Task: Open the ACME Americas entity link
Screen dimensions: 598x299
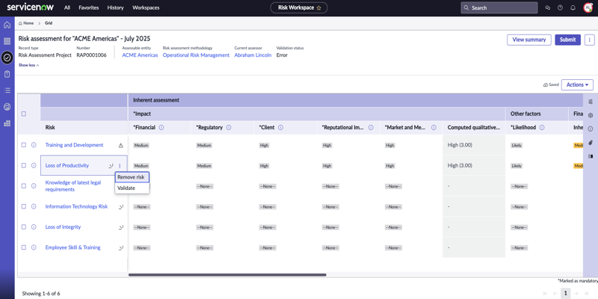Action: click(x=140, y=55)
